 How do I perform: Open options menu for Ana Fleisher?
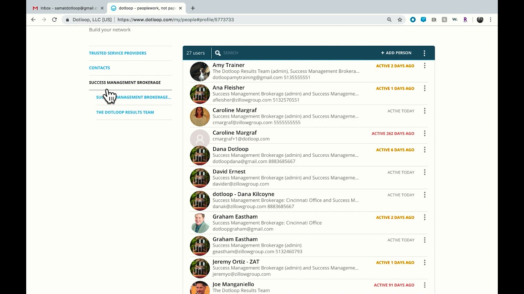coord(425,88)
